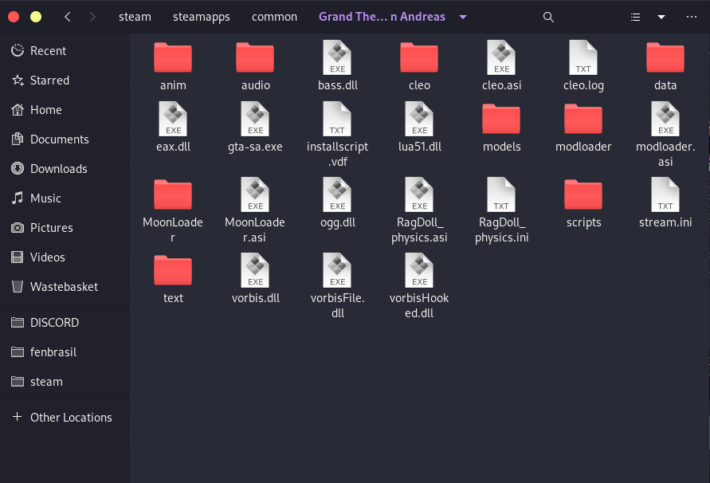Viewport: 710px width, 483px height.
Task: Open Recent in the sidebar
Action: coord(65,51)
